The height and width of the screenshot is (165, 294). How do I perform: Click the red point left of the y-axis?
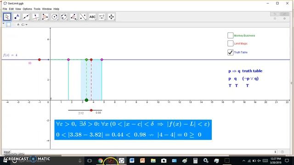pyautogui.click(x=40, y=60)
